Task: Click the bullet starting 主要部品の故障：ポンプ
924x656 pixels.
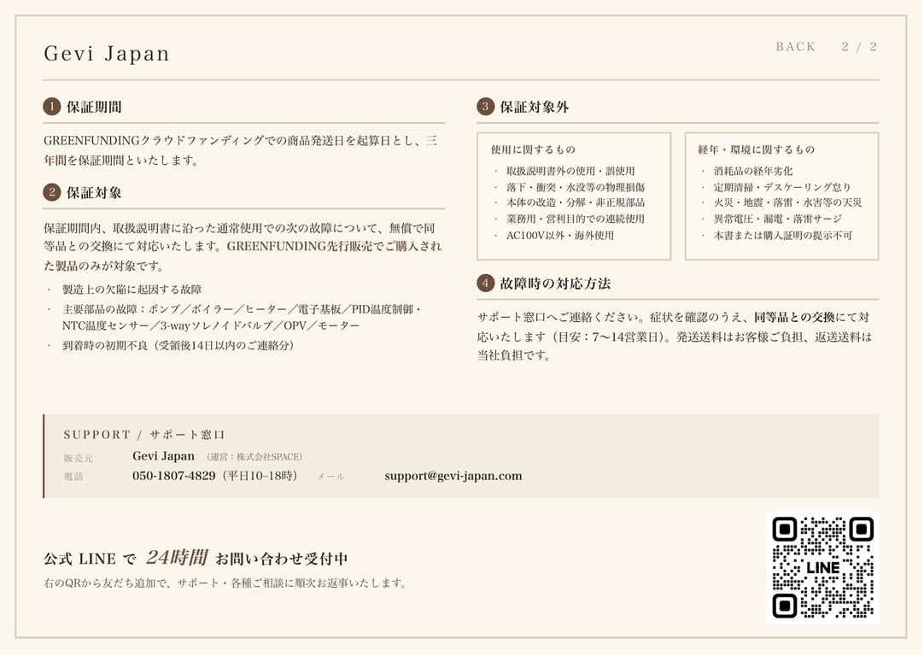Action: pyautogui.click(x=243, y=317)
